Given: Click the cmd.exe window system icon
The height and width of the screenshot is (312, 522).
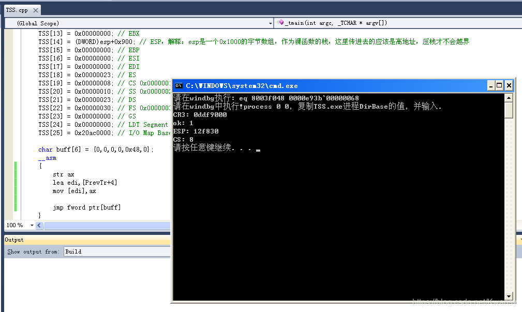Looking at the screenshot, I should tap(178, 85).
